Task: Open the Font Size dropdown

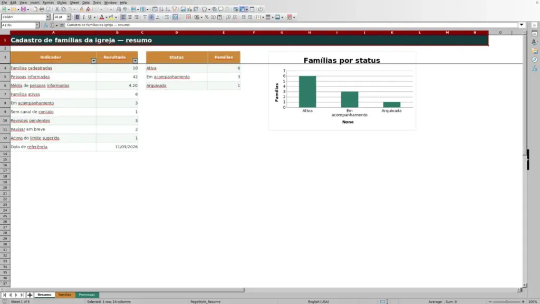Action: [x=69, y=17]
